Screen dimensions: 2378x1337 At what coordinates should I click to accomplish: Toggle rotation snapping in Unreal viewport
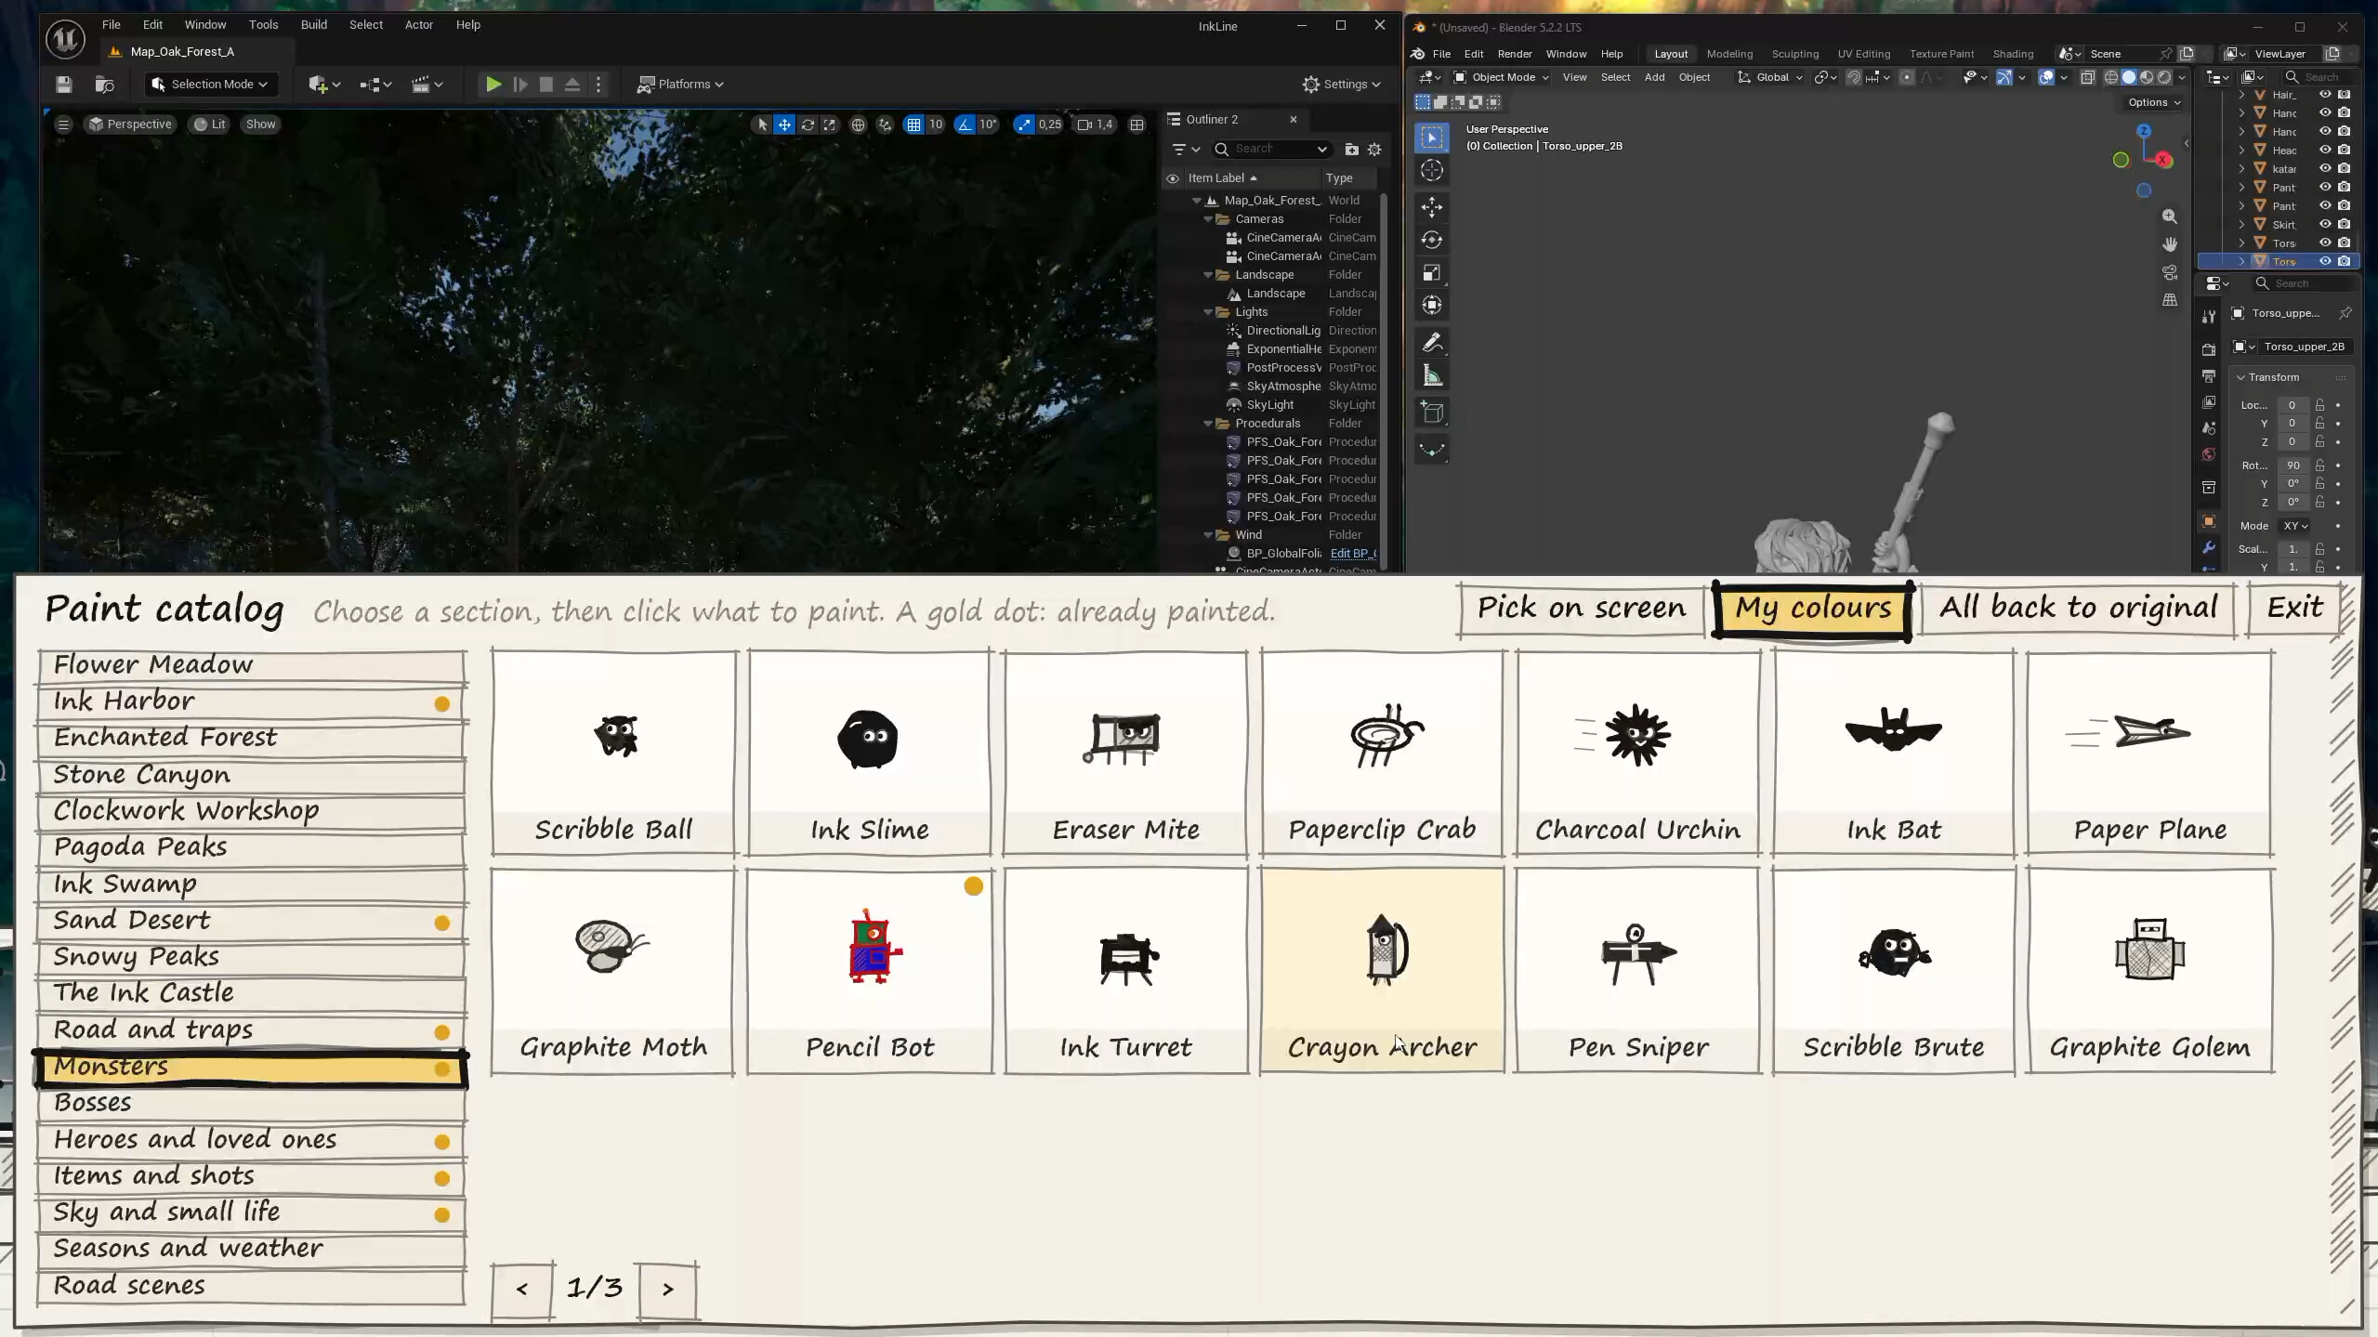coord(965,125)
